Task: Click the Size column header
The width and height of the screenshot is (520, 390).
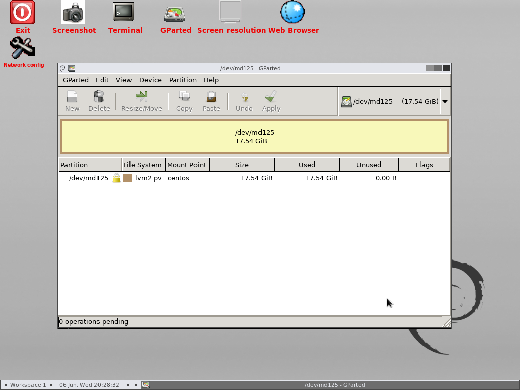Action: click(242, 165)
